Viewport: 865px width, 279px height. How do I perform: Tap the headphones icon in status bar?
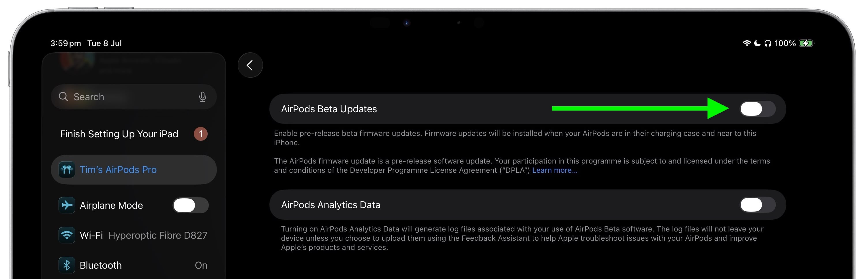tap(768, 43)
